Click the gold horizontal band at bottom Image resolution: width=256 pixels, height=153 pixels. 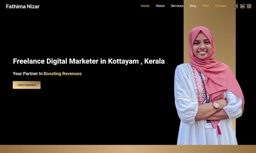(128, 149)
